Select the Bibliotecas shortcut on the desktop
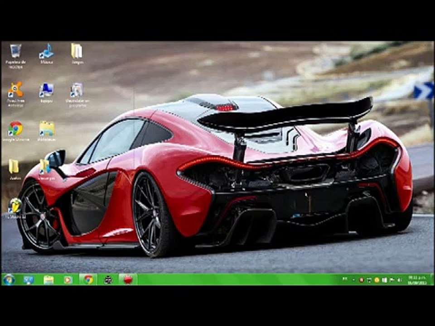435x326 pixels. pyautogui.click(x=46, y=131)
